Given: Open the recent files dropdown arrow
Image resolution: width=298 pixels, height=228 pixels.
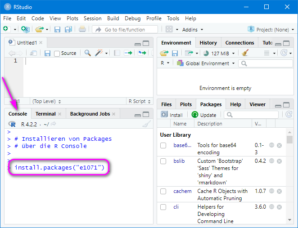Looking at the screenshot, I should tap(47, 30).
